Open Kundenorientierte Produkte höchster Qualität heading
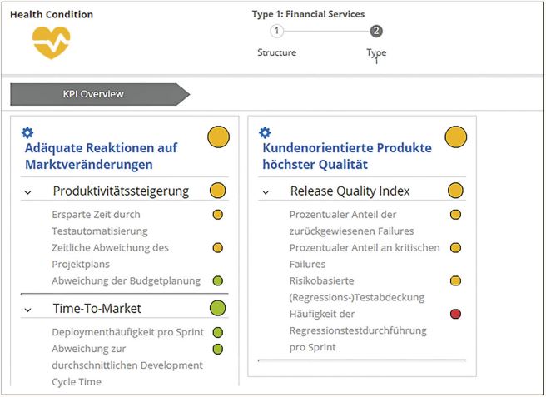This screenshot has width=546, height=397. (x=347, y=156)
